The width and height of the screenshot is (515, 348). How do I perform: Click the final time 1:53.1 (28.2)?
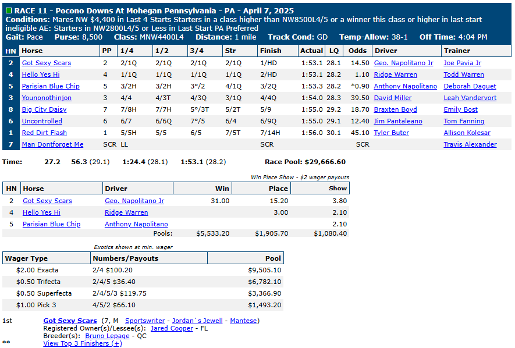click(203, 162)
